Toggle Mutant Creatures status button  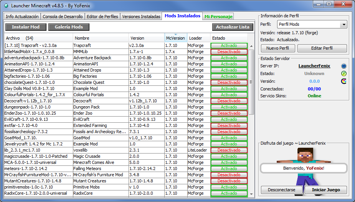point(229,181)
